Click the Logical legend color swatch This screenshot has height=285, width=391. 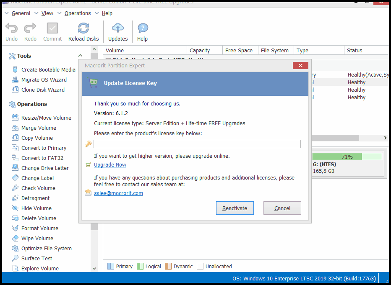pyautogui.click(x=140, y=266)
